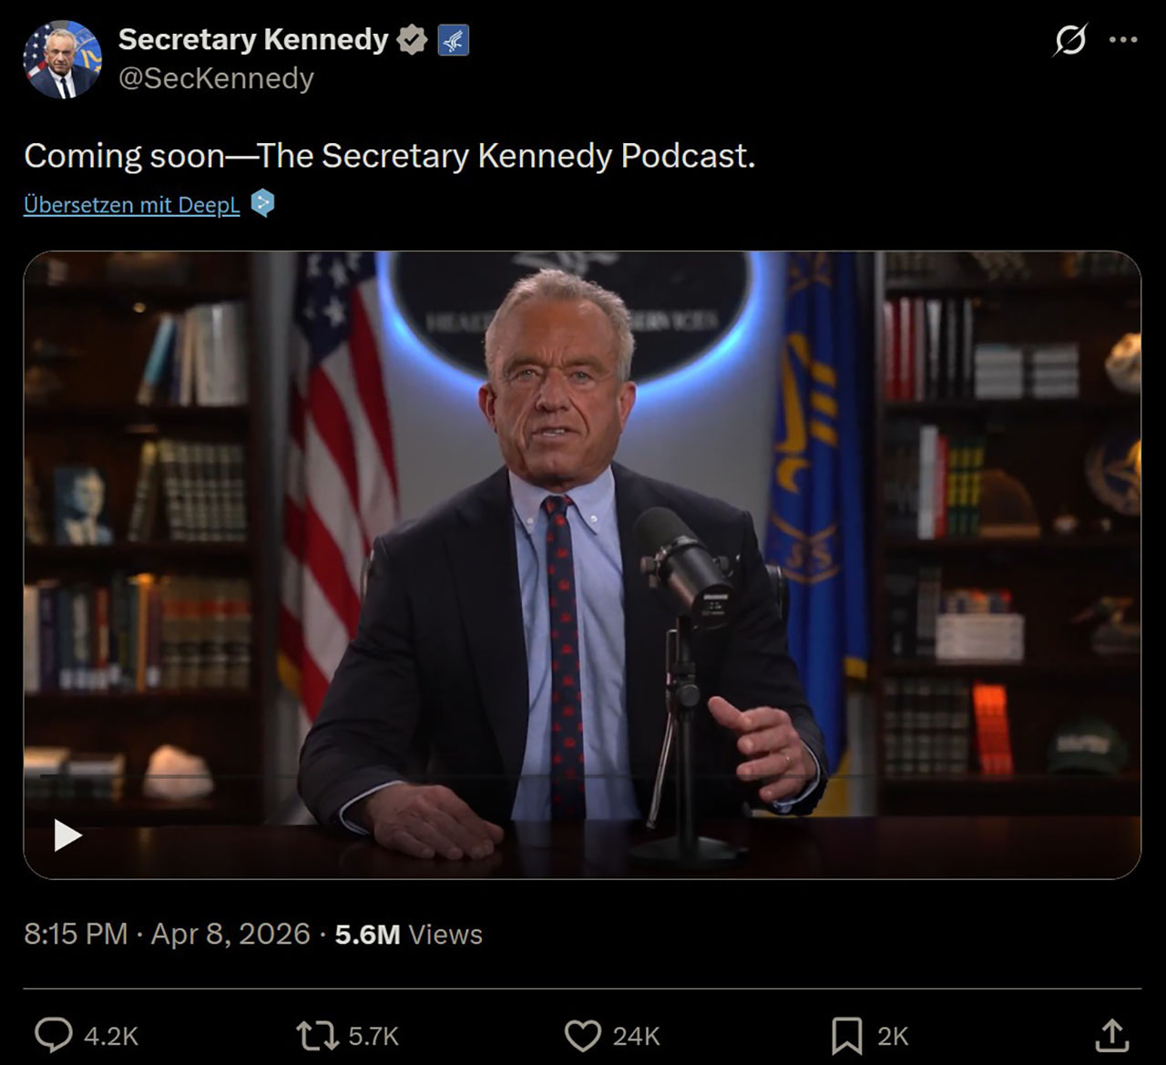The image size is (1166, 1065).
Task: Click the DeepL logo icon
Action: click(262, 203)
